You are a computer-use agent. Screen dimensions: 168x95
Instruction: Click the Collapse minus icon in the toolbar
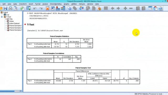point(131,8)
